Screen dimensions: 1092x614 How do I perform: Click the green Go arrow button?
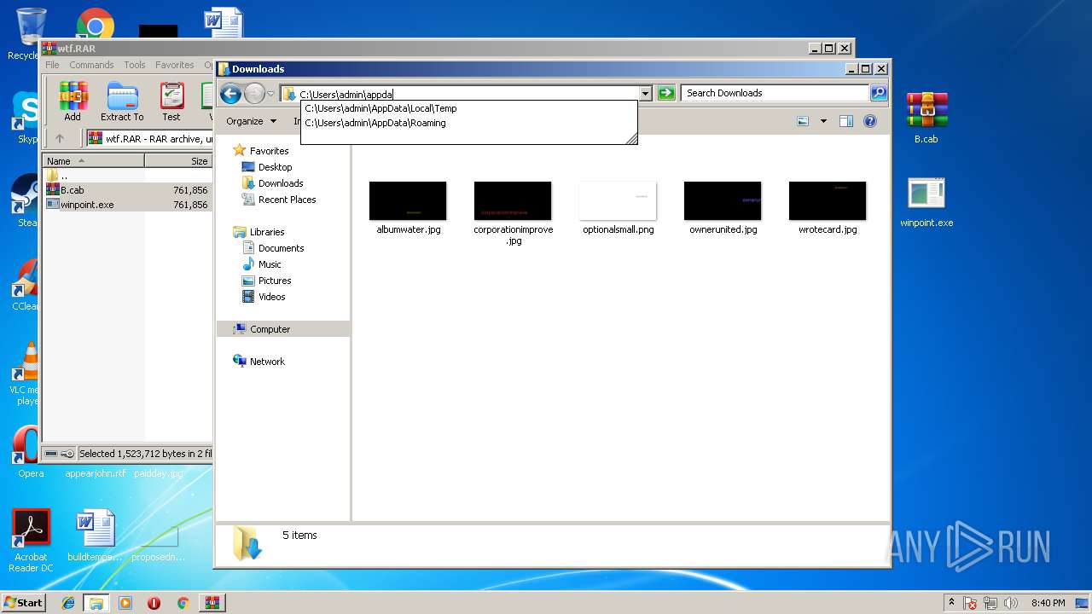coord(666,94)
